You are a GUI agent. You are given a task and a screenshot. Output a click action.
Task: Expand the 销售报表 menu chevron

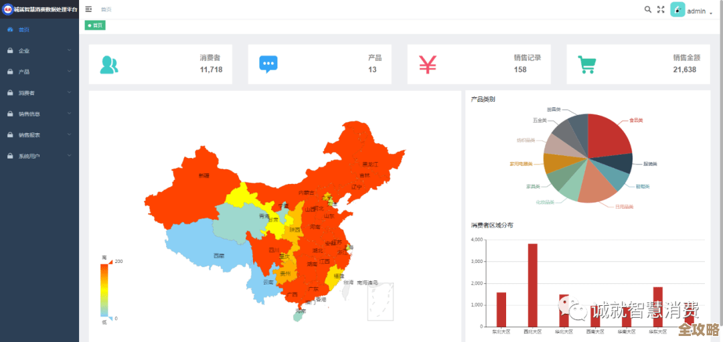(x=69, y=135)
